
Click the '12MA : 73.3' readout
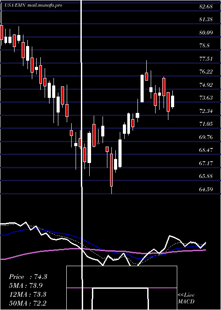(x=27, y=294)
